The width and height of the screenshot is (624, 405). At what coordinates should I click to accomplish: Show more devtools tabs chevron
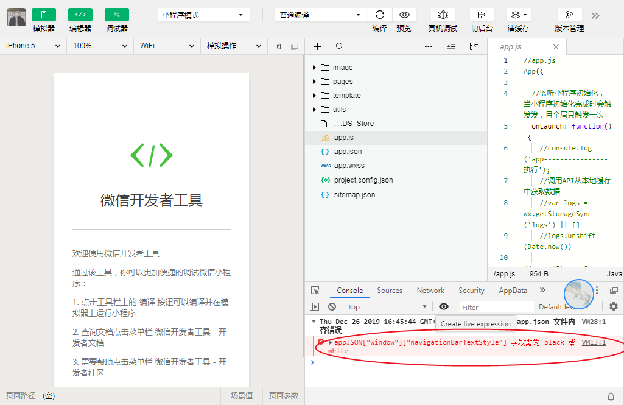542,290
